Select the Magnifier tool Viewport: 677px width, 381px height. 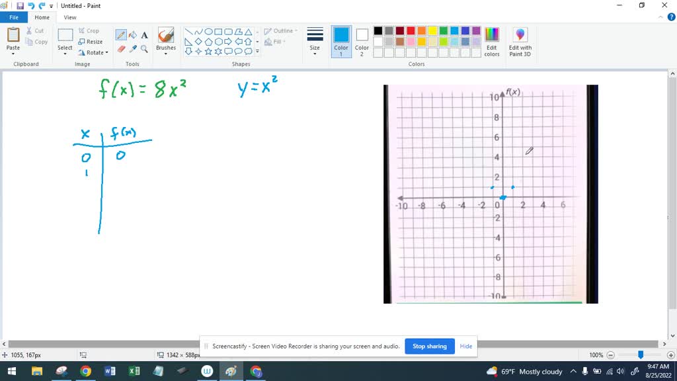point(144,49)
